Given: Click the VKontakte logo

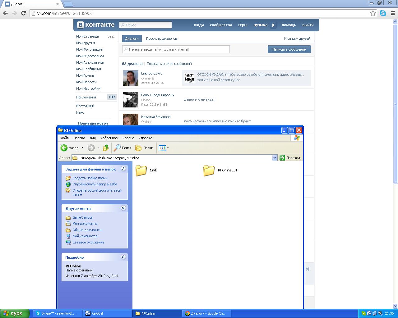Looking at the screenshot, I should (96, 25).
